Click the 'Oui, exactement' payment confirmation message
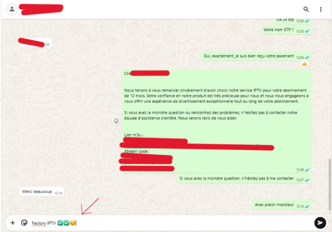332x232 pixels. tap(256, 56)
